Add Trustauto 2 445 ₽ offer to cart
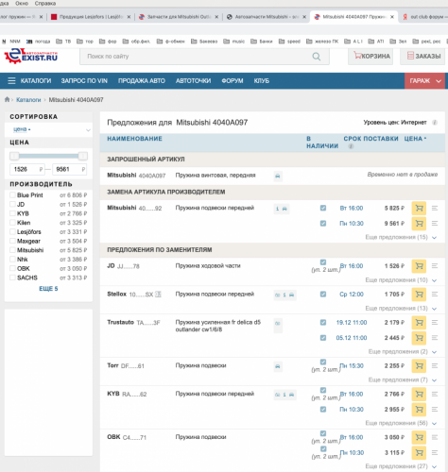The width and height of the screenshot is (448, 472). pos(419,338)
